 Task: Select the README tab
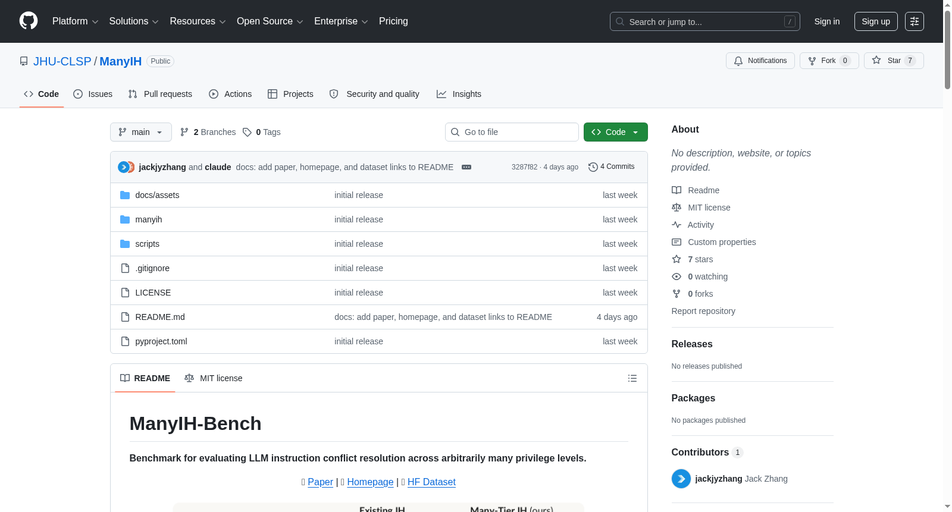click(145, 378)
